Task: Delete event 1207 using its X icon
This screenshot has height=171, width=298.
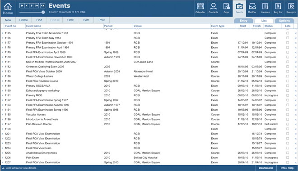Action: click(296, 162)
